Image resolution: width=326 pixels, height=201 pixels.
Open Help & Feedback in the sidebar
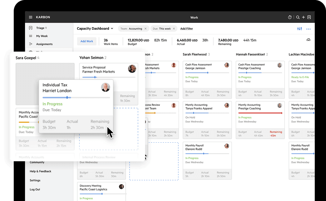(40, 171)
